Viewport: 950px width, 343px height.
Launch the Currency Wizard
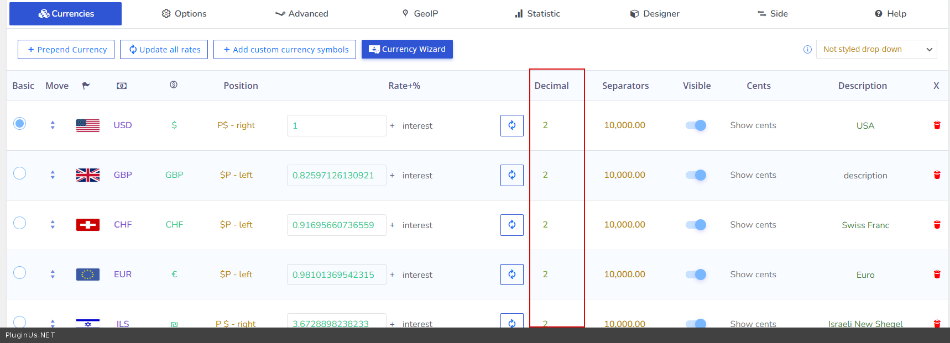click(x=407, y=49)
